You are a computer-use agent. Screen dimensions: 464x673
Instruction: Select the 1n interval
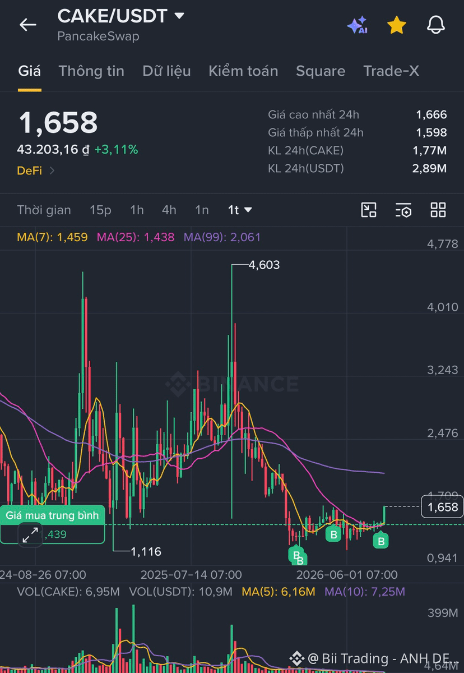pyautogui.click(x=202, y=210)
